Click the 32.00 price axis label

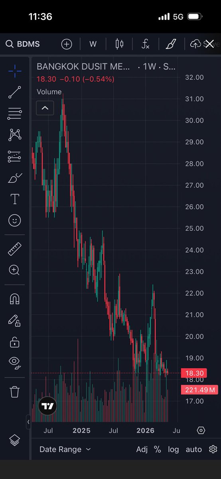click(195, 77)
